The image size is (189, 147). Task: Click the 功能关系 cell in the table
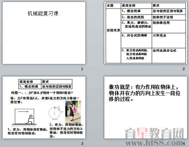click(x=113, y=36)
